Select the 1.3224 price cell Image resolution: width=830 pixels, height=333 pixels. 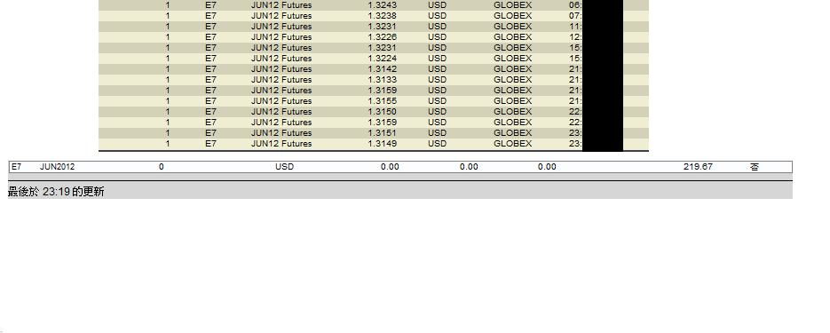pyautogui.click(x=383, y=59)
